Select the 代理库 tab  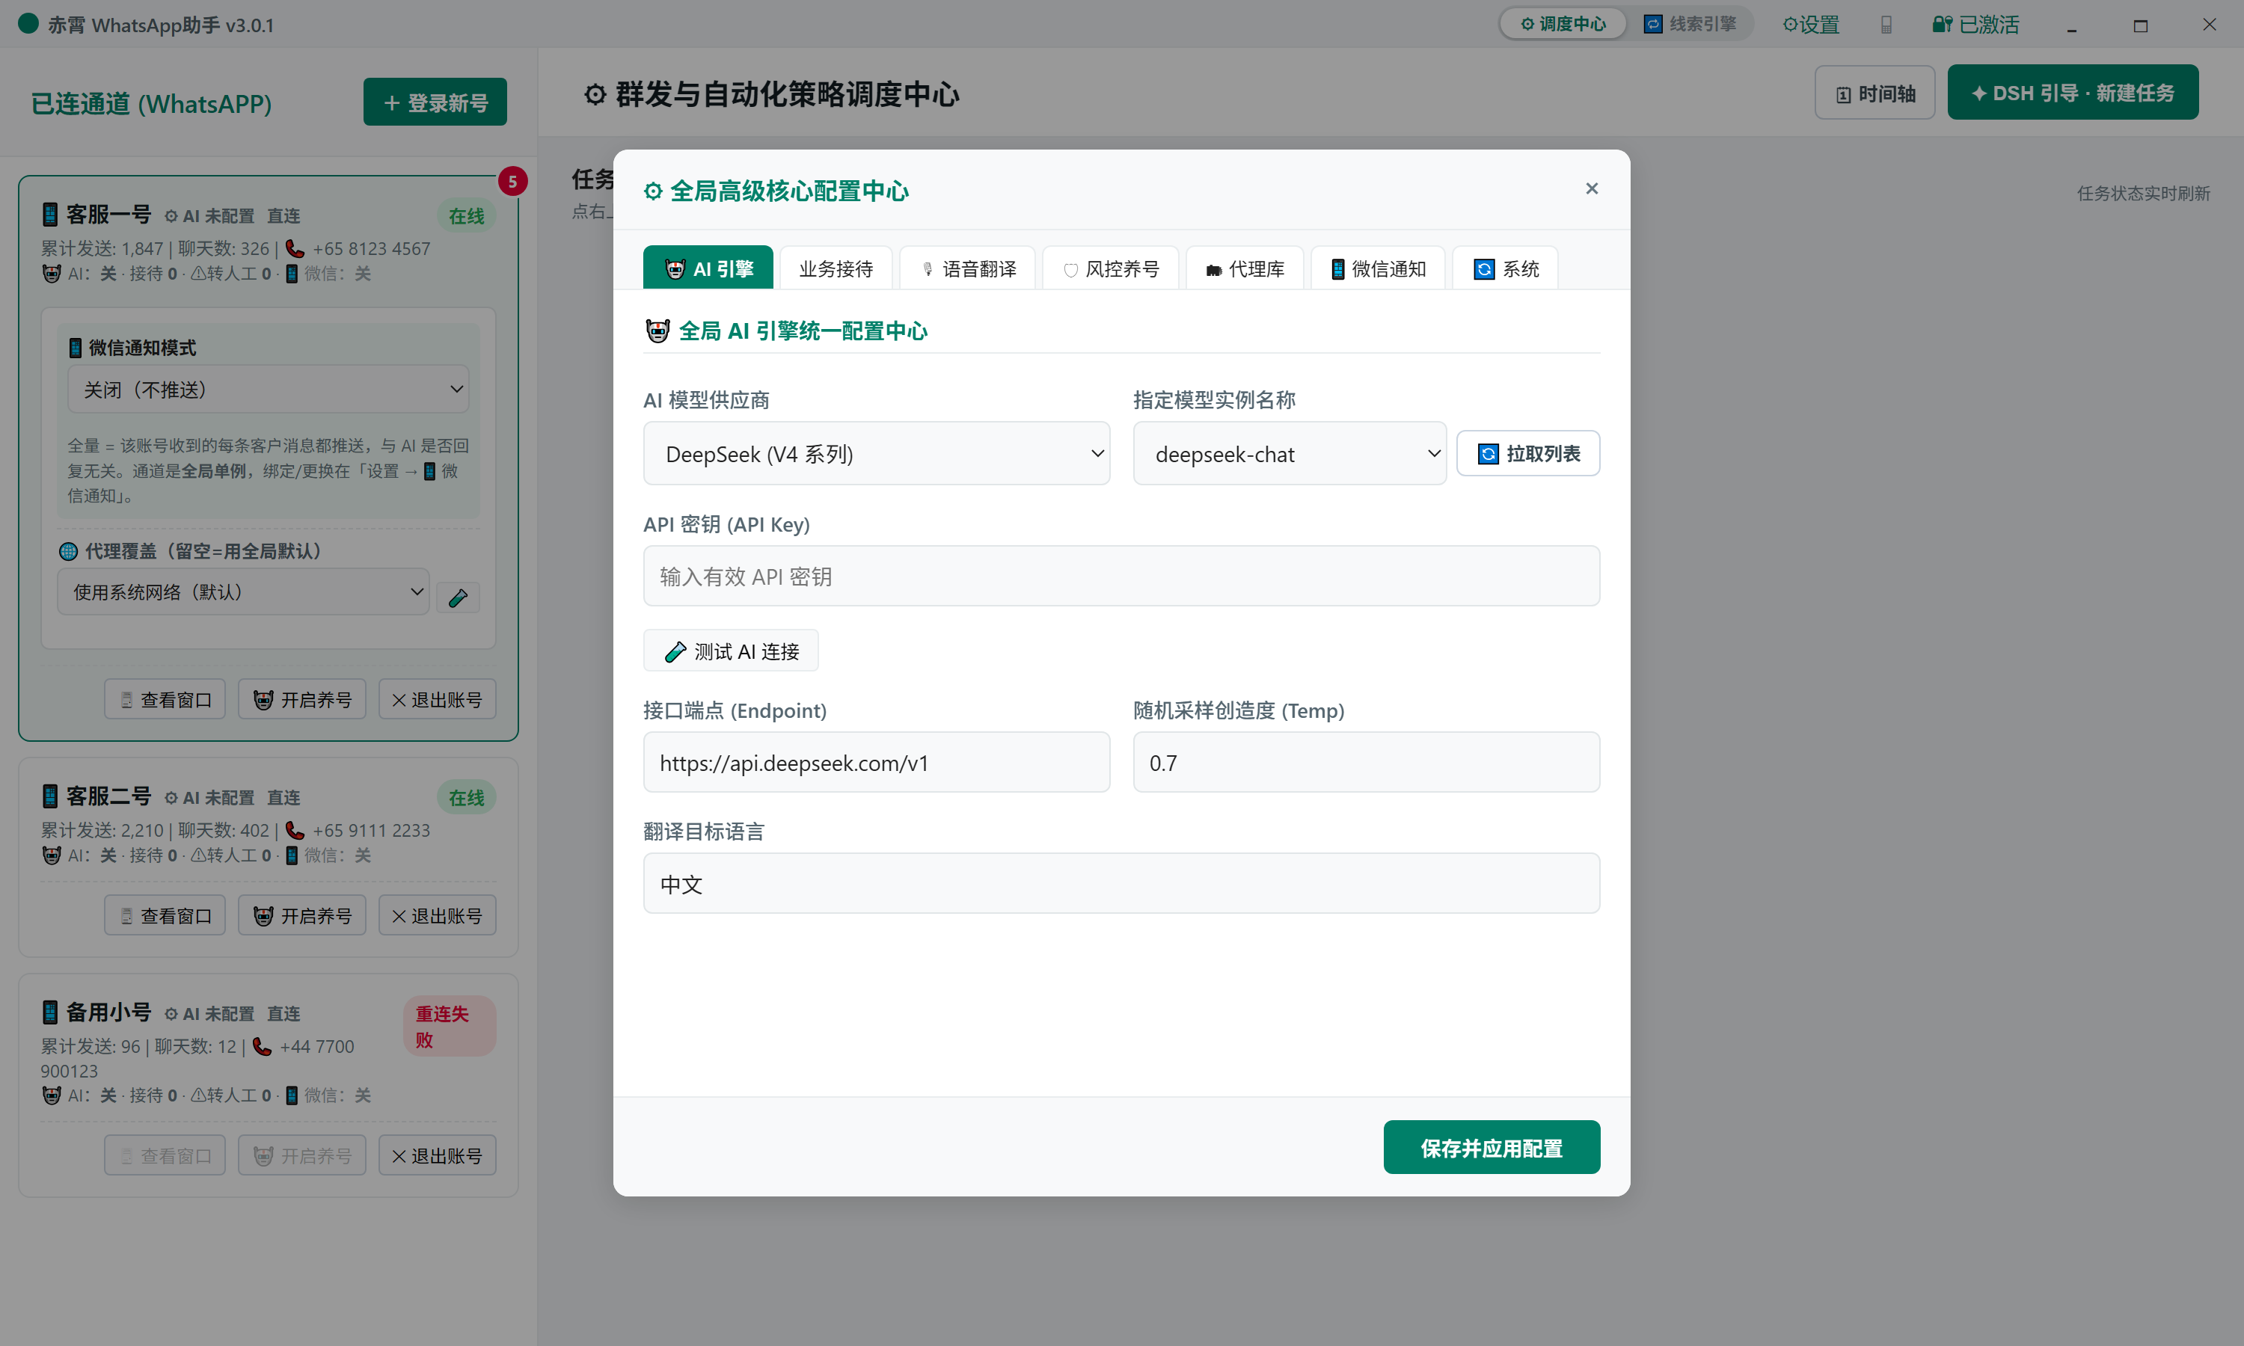pyautogui.click(x=1245, y=268)
